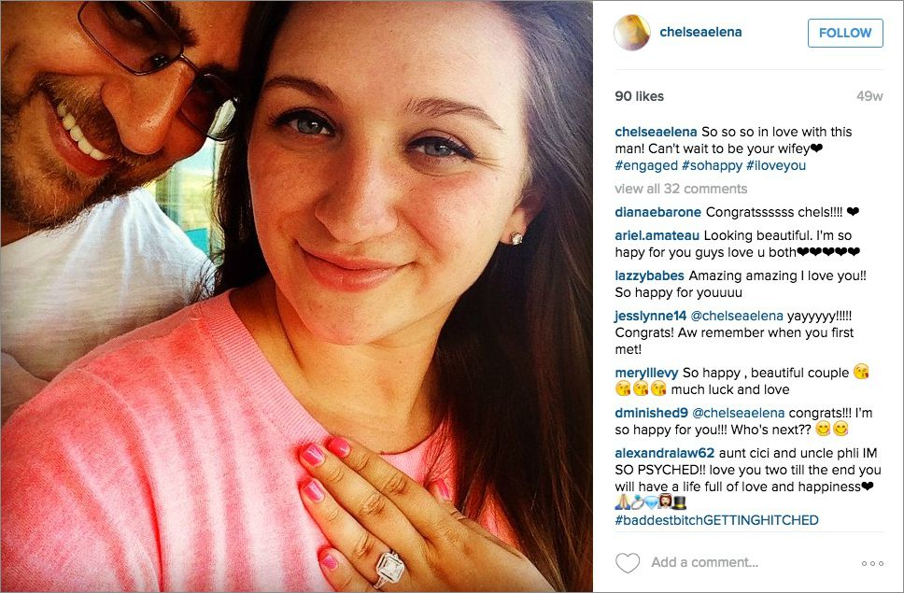
Task: Select the @chelseaelena mention in jesslynne14's comment
Action: point(737,316)
